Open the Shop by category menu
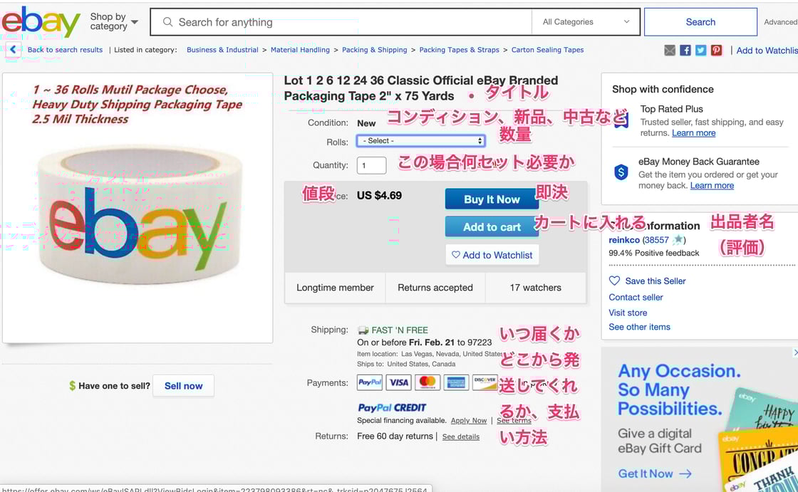This screenshot has height=492, width=798. pos(113,22)
